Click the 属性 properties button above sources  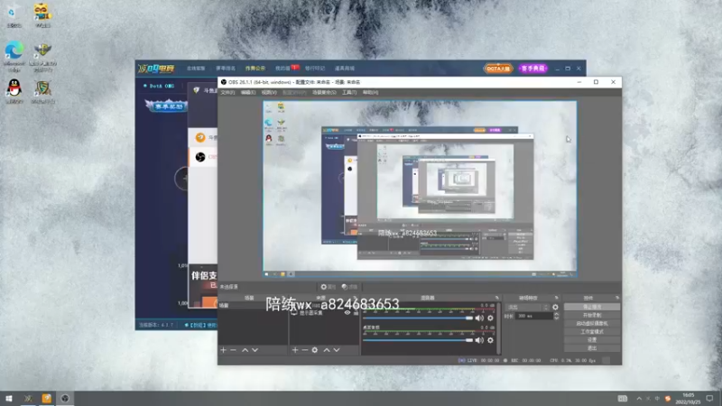coord(329,287)
